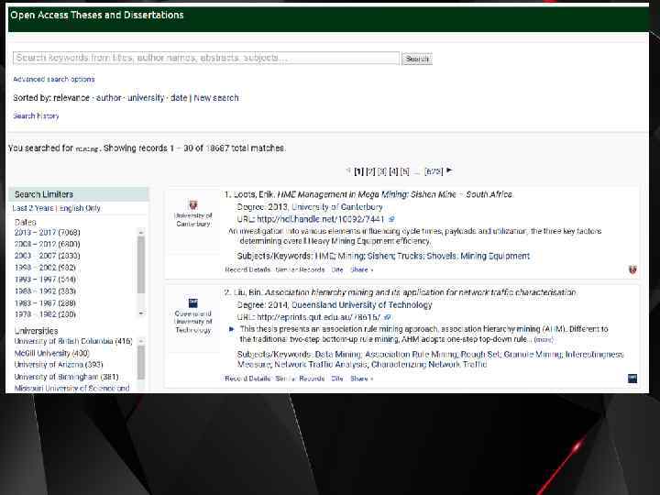The height and width of the screenshot is (495, 660).
Task: Open the eprints.qut.edu.au thesis URL
Action: click(319, 317)
